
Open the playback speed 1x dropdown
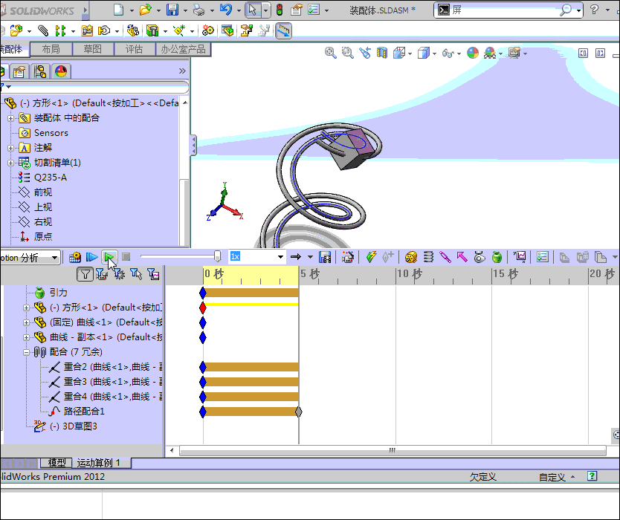click(280, 257)
